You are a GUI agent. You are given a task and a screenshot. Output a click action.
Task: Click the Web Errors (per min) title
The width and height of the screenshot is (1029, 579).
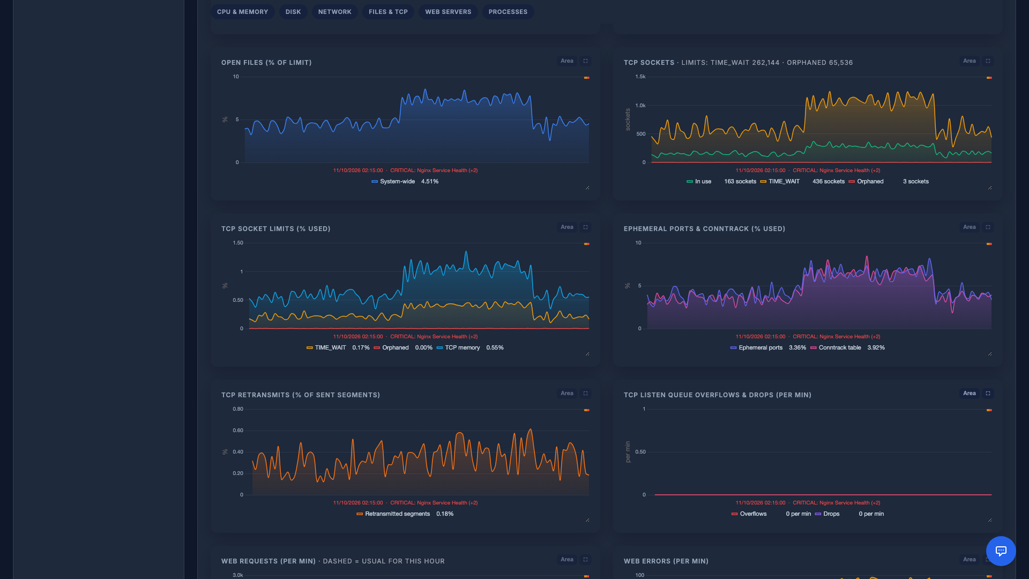(x=666, y=561)
